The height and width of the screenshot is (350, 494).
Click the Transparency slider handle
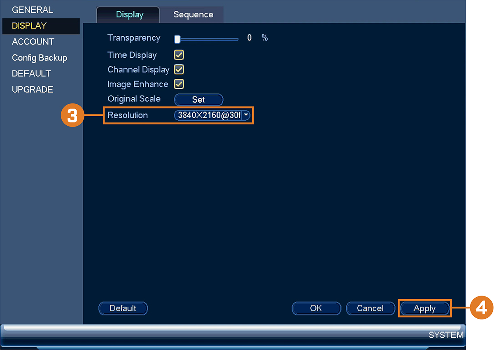tap(177, 39)
